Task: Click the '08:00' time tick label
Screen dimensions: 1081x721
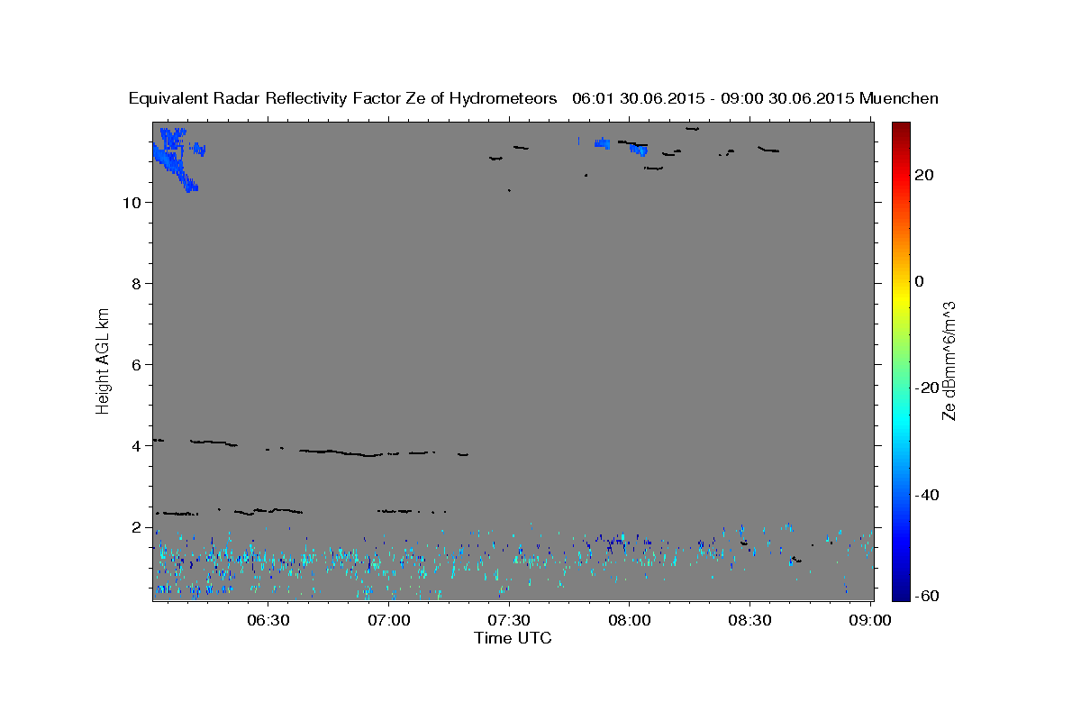Action: pos(630,621)
